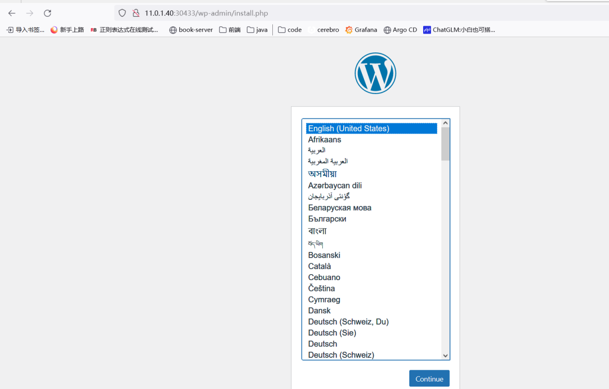Select گؤنئی آذربایجان in the language list

tap(372, 196)
